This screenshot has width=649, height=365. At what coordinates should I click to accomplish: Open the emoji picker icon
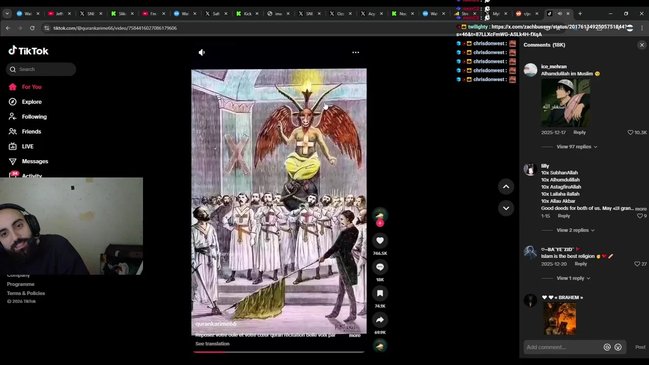[618, 347]
